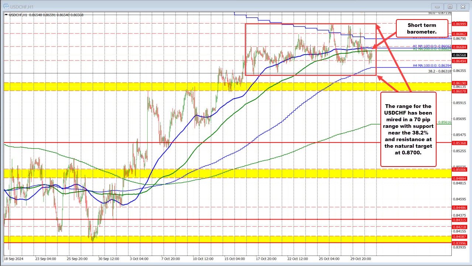Click the minimize window icon
Image resolution: width=472 pixels, height=266 pixels.
click(437, 6)
